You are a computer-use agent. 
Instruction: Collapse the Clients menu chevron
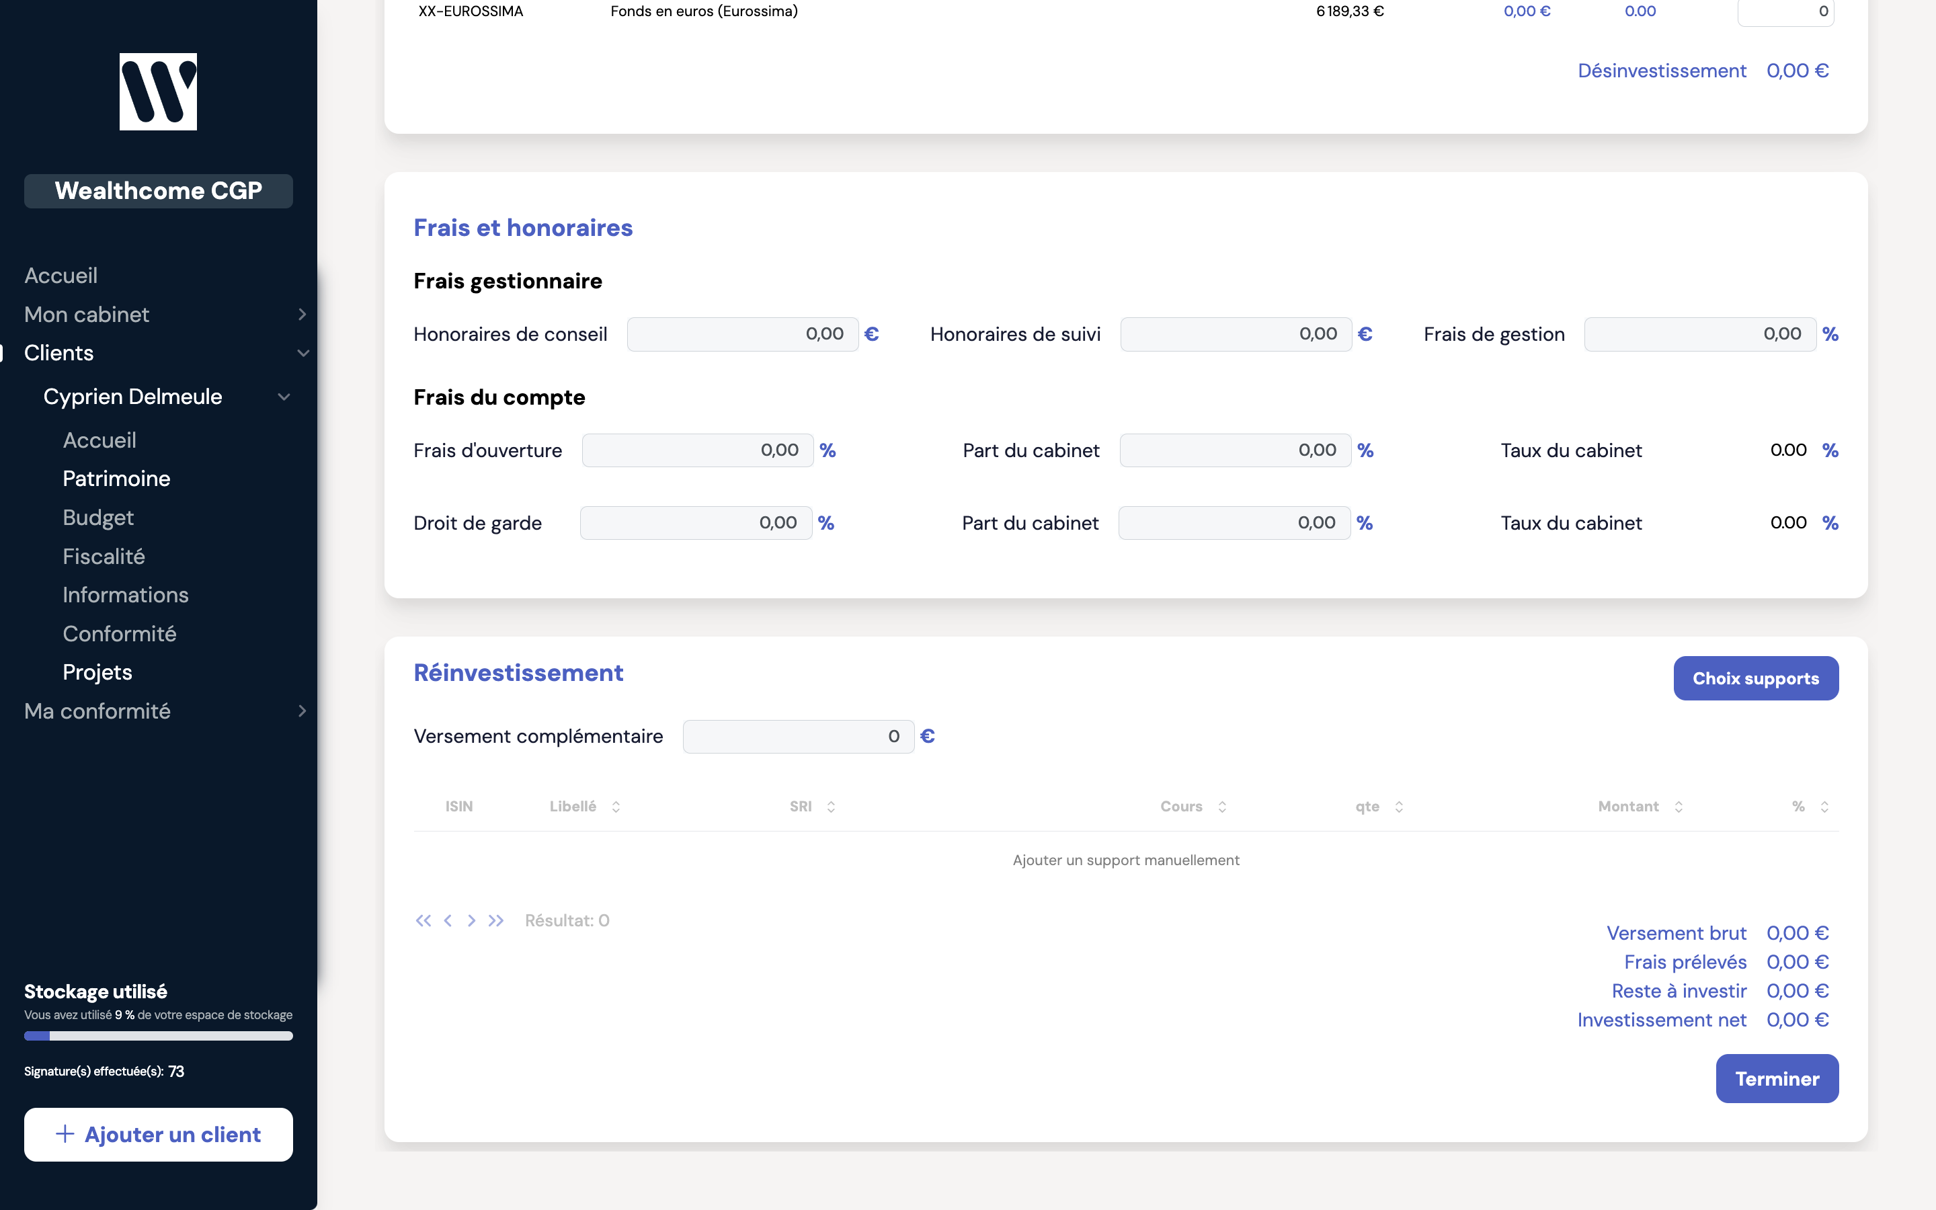(302, 353)
